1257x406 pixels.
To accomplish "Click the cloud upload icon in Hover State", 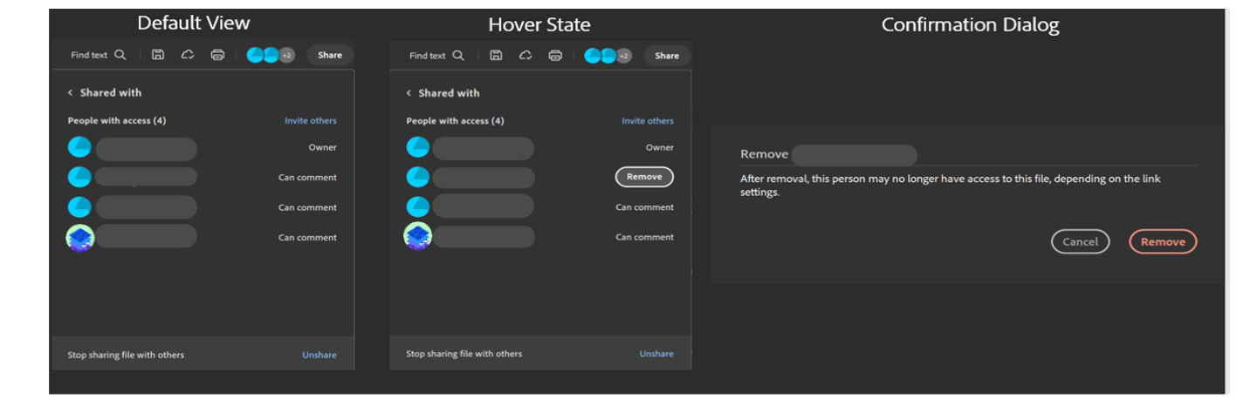I will [x=525, y=56].
